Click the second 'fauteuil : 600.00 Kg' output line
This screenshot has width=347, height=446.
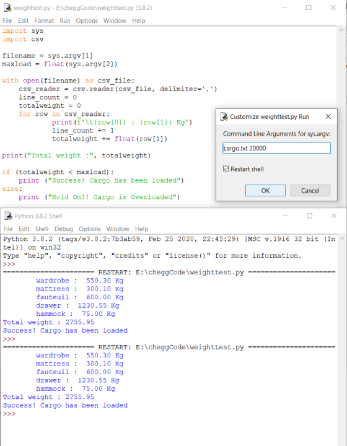[x=80, y=372]
